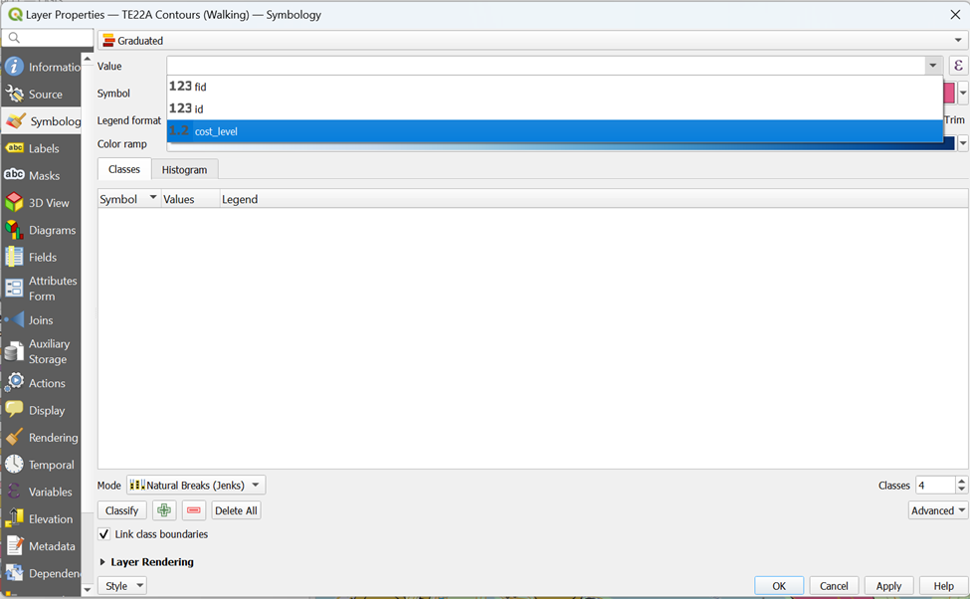Screen dimensions: 970x599
Task: Toggle Link class boundaries checkbox
Action: (104, 534)
